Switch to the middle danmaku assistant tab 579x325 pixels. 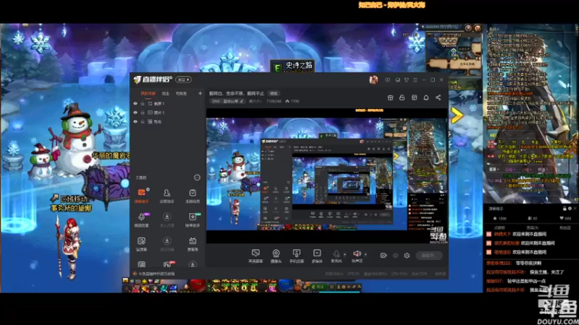tap(532, 227)
